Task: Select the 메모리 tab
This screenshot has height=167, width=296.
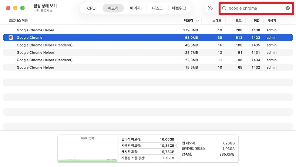Action: [113, 8]
